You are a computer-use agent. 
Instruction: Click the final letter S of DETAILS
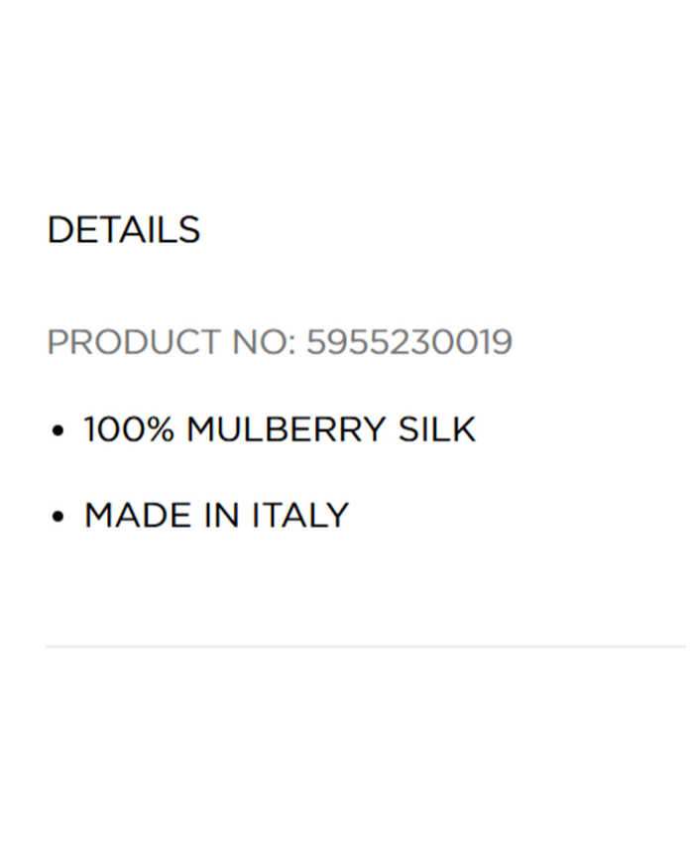pos(189,230)
